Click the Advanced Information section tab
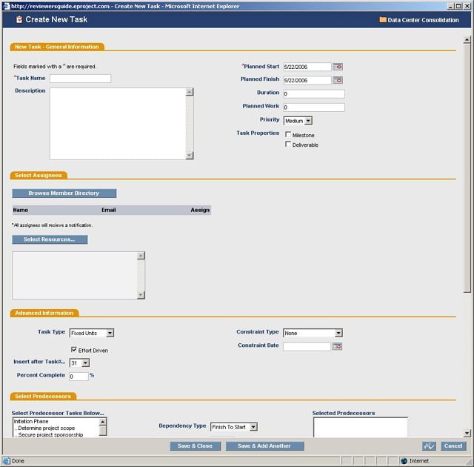 [x=44, y=313]
